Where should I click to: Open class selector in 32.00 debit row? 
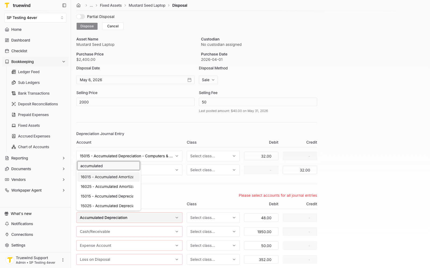click(213, 156)
